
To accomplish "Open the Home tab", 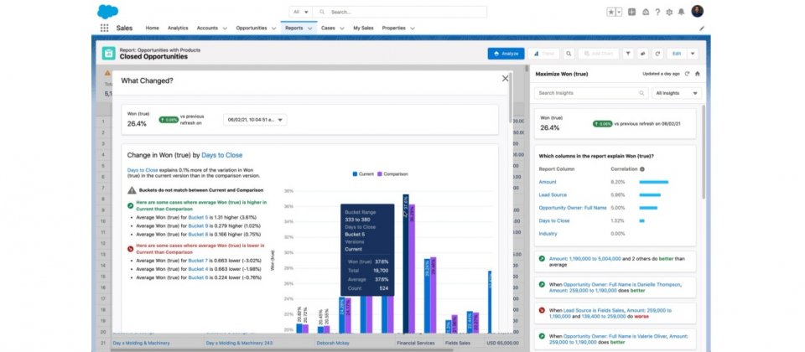I will point(152,28).
